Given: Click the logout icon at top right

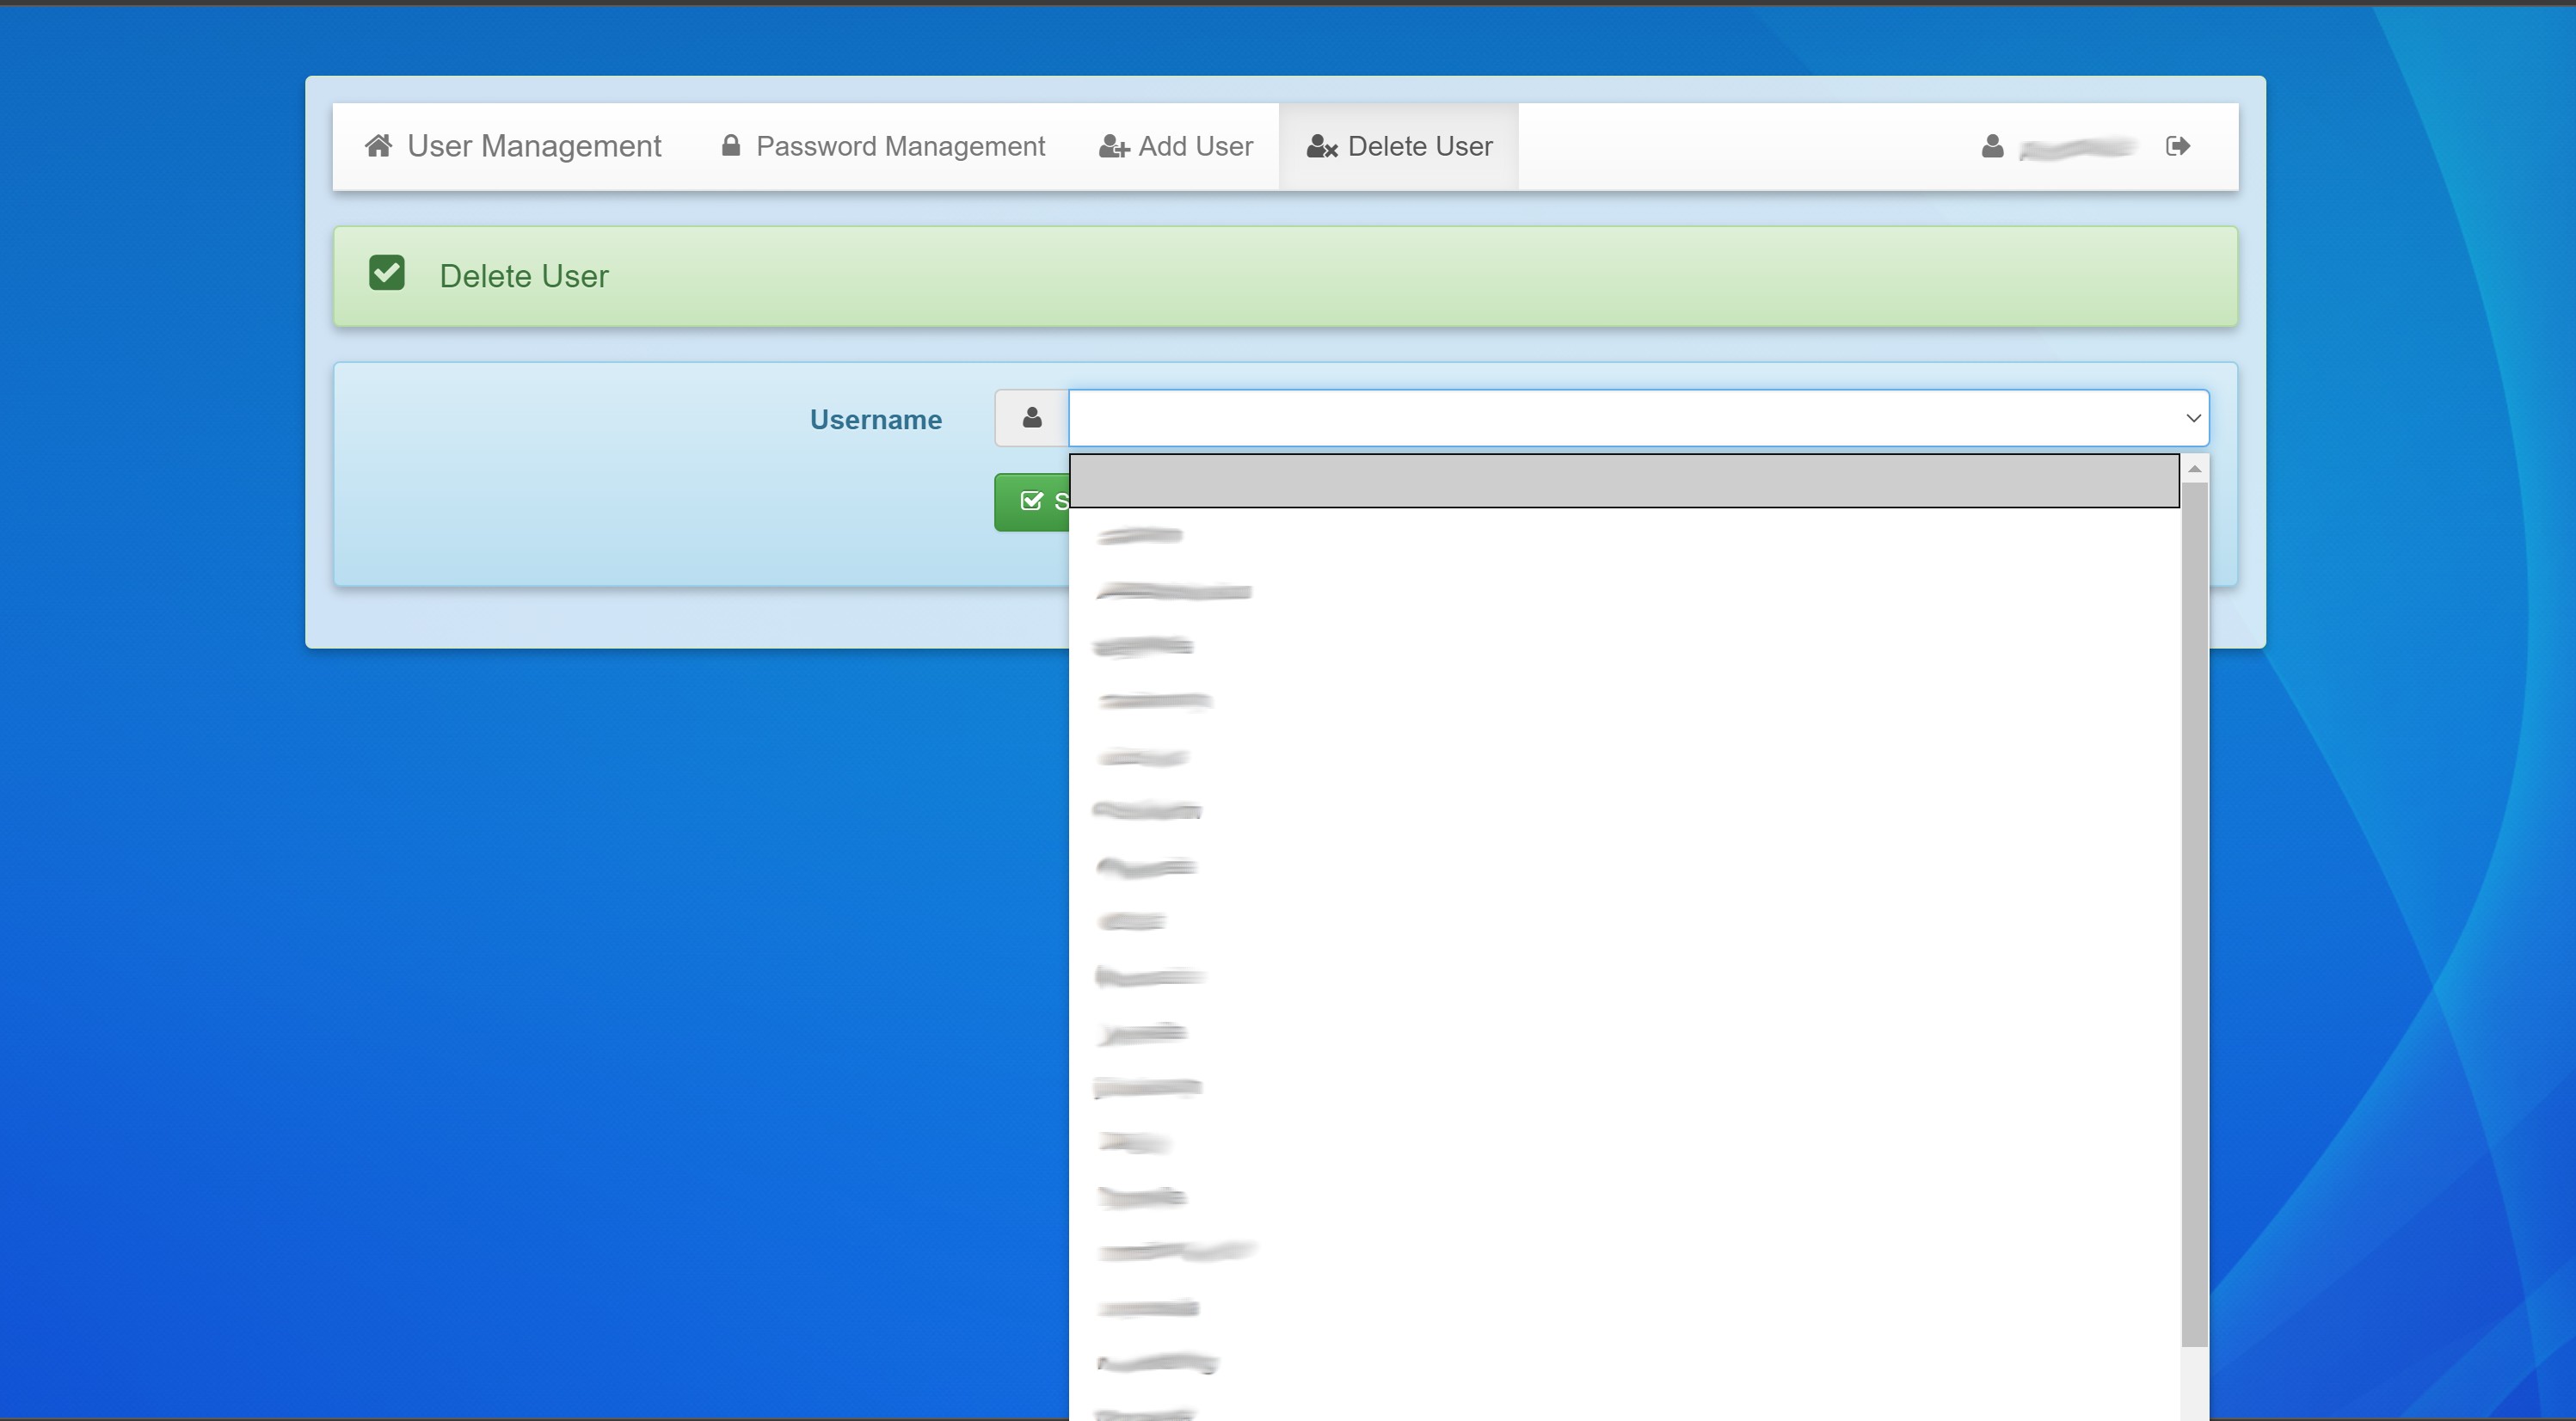Looking at the screenshot, I should (2178, 146).
